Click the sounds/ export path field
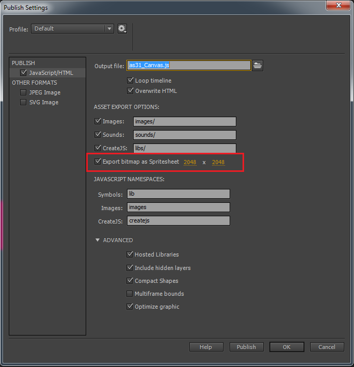The width and height of the screenshot is (354, 367). pos(185,135)
